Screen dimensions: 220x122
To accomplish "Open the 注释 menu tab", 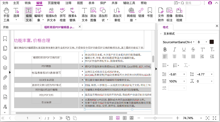I will (x=68, y=3).
